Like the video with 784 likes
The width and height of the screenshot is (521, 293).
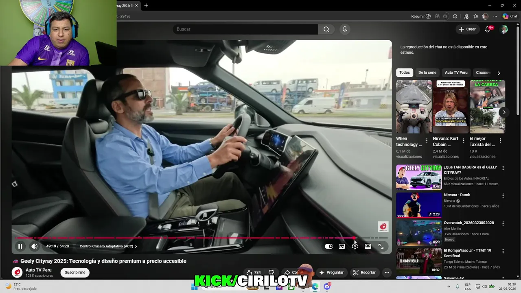point(254,272)
